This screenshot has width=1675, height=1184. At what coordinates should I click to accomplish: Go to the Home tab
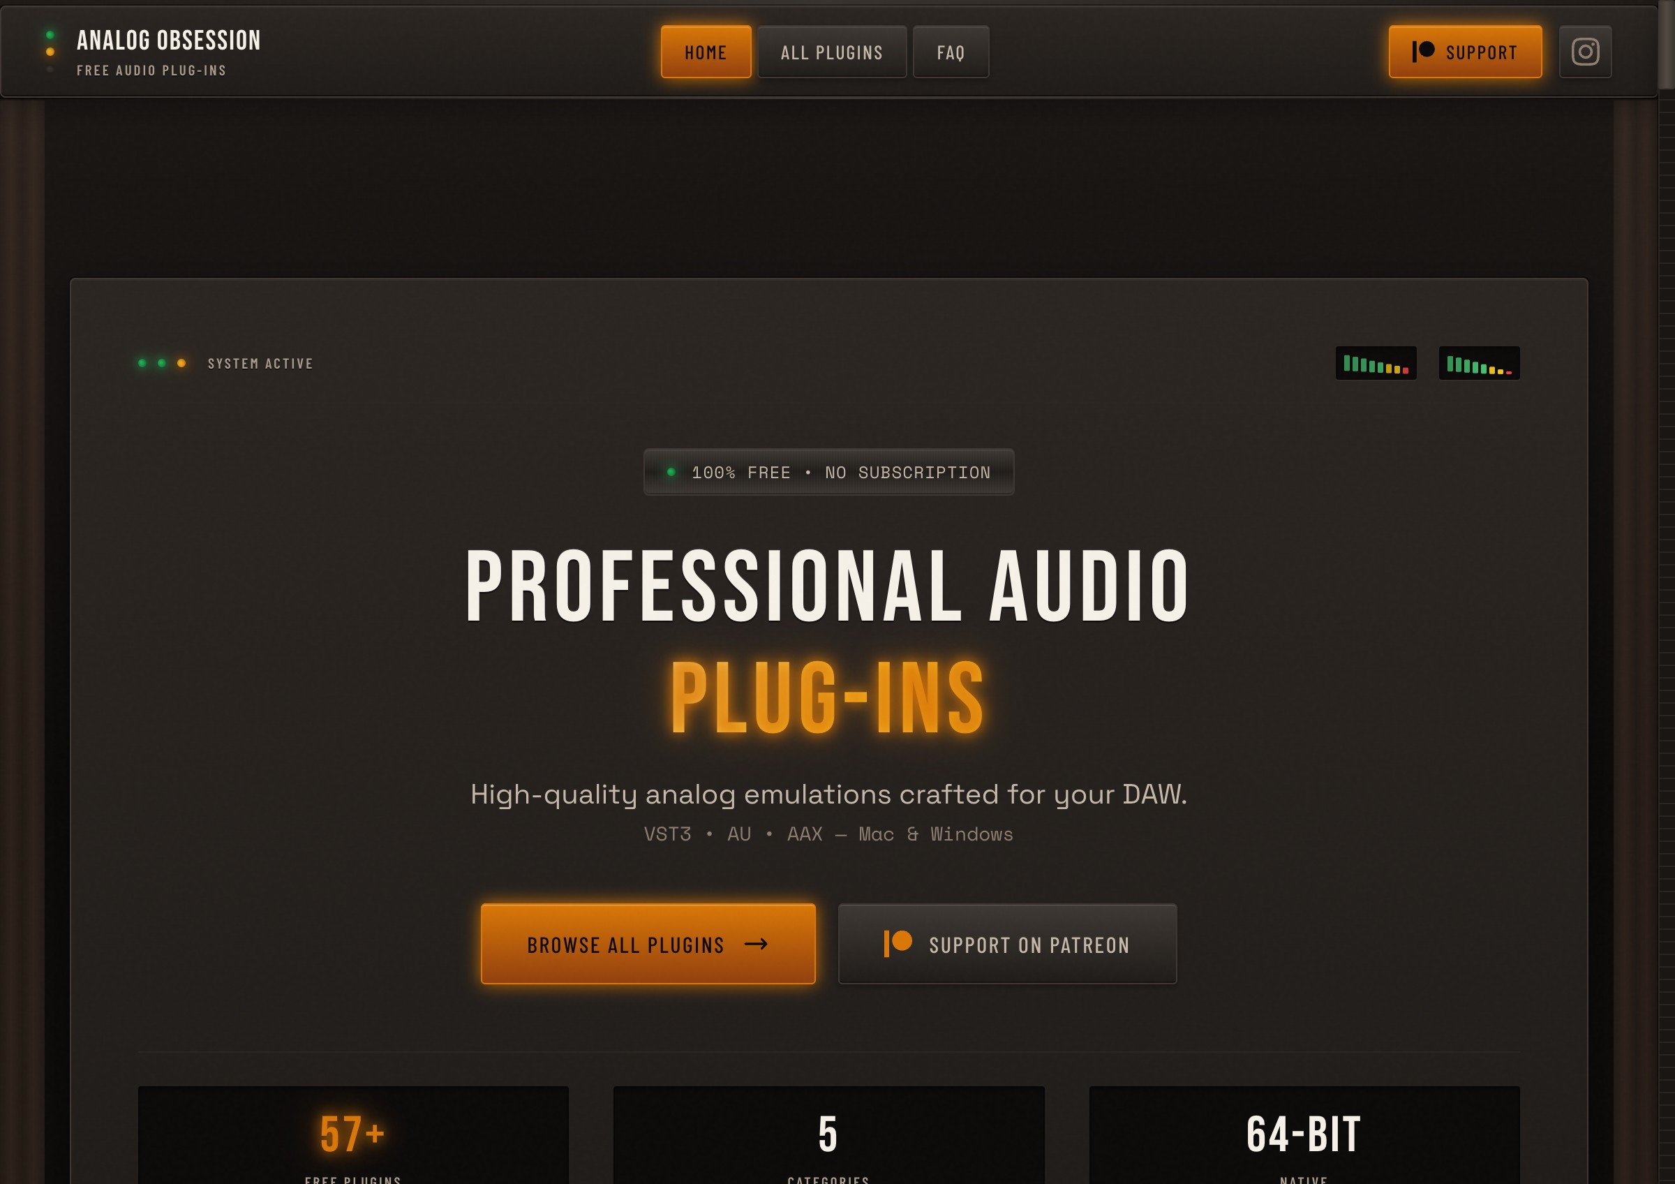coord(706,52)
